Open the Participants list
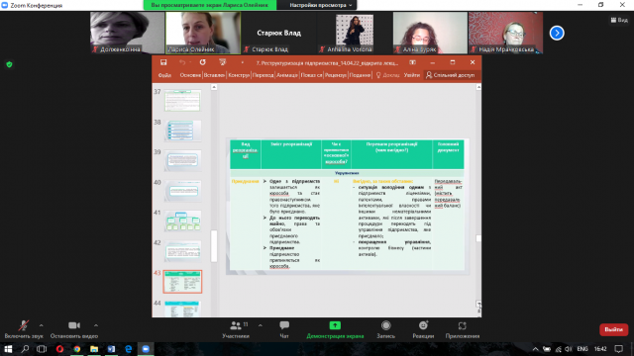The width and height of the screenshot is (634, 356). click(x=236, y=329)
